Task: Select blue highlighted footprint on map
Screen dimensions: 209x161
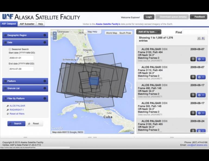Action: 94,81
